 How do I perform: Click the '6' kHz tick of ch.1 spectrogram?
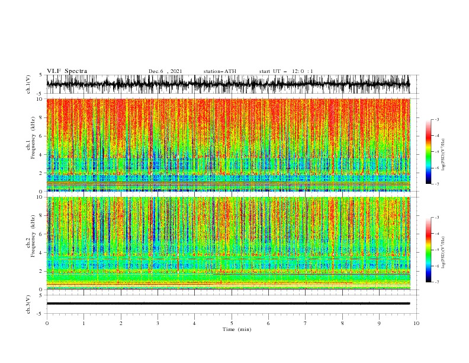click(41, 136)
